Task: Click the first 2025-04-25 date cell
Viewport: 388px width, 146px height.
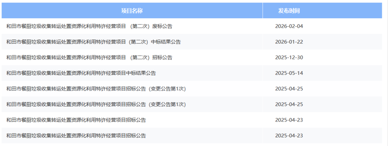Action: click(289, 89)
